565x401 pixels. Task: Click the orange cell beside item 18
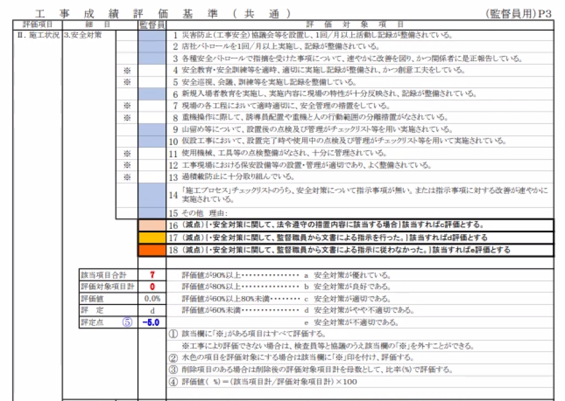point(152,250)
